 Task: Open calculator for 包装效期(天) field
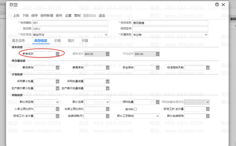click(x=108, y=116)
